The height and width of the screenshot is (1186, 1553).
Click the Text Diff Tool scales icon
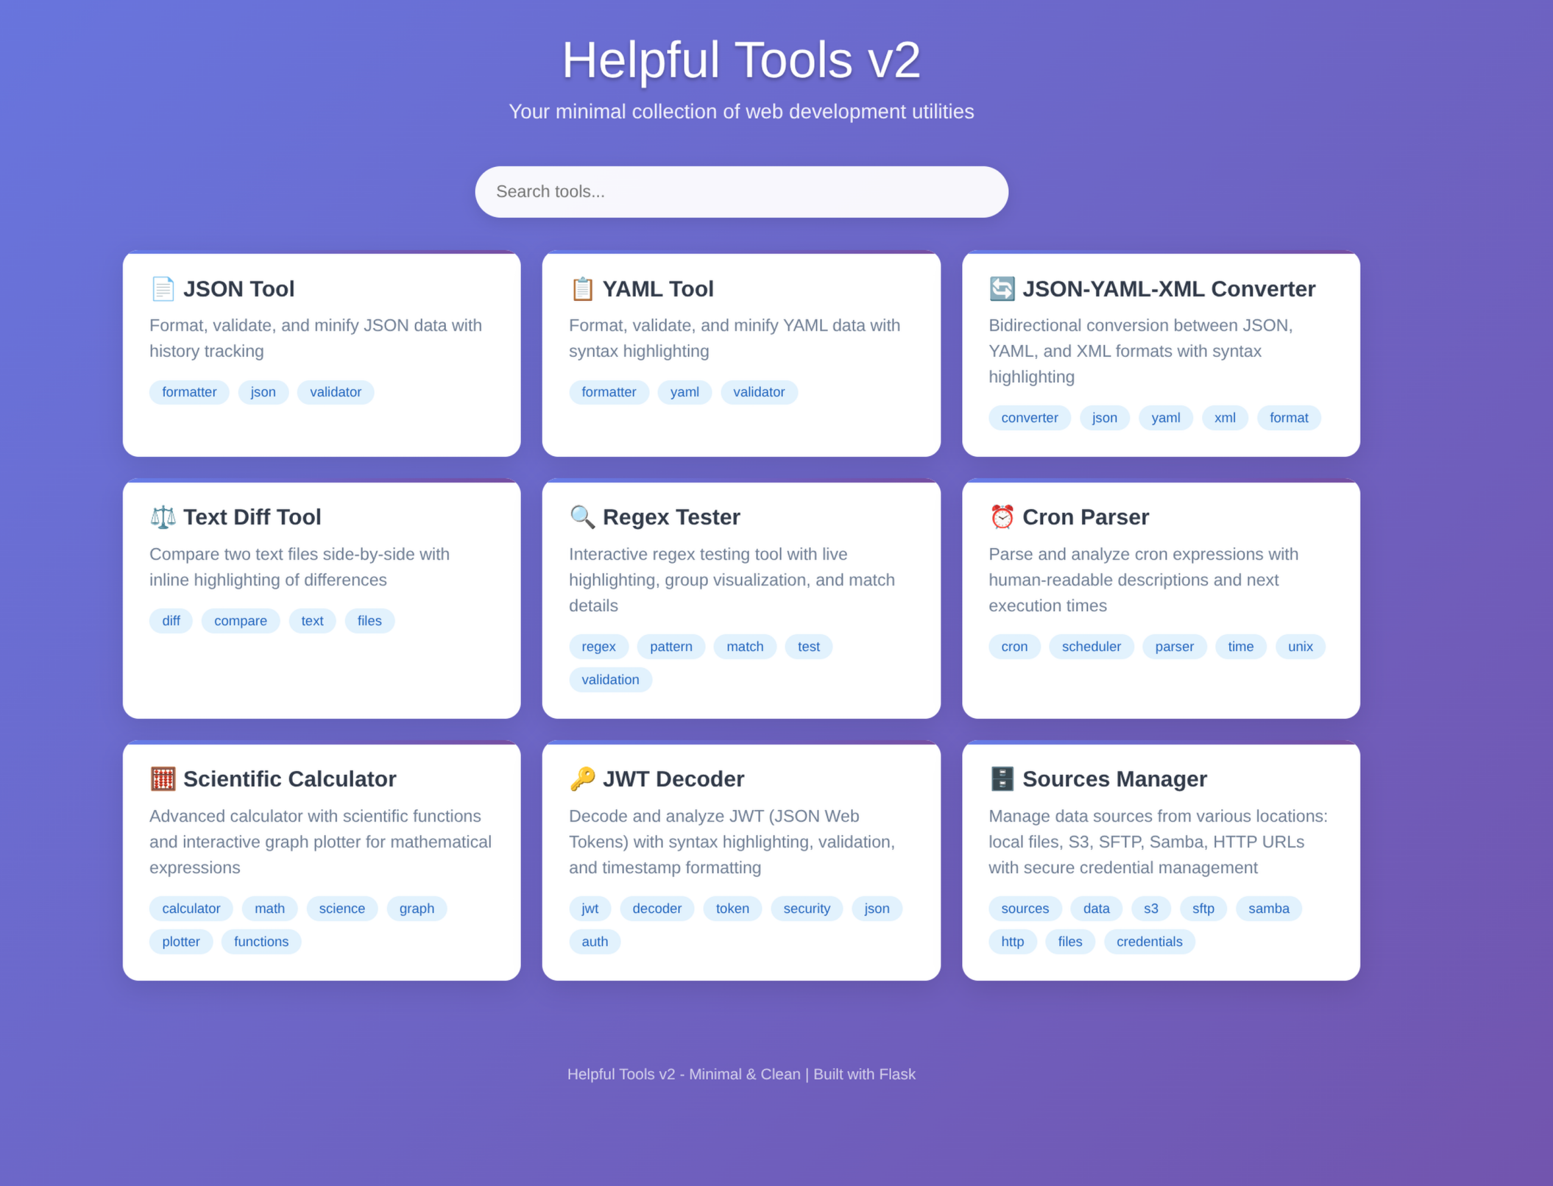(162, 516)
